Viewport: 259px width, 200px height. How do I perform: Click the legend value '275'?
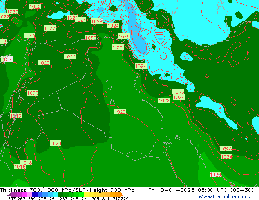coord(42,198)
